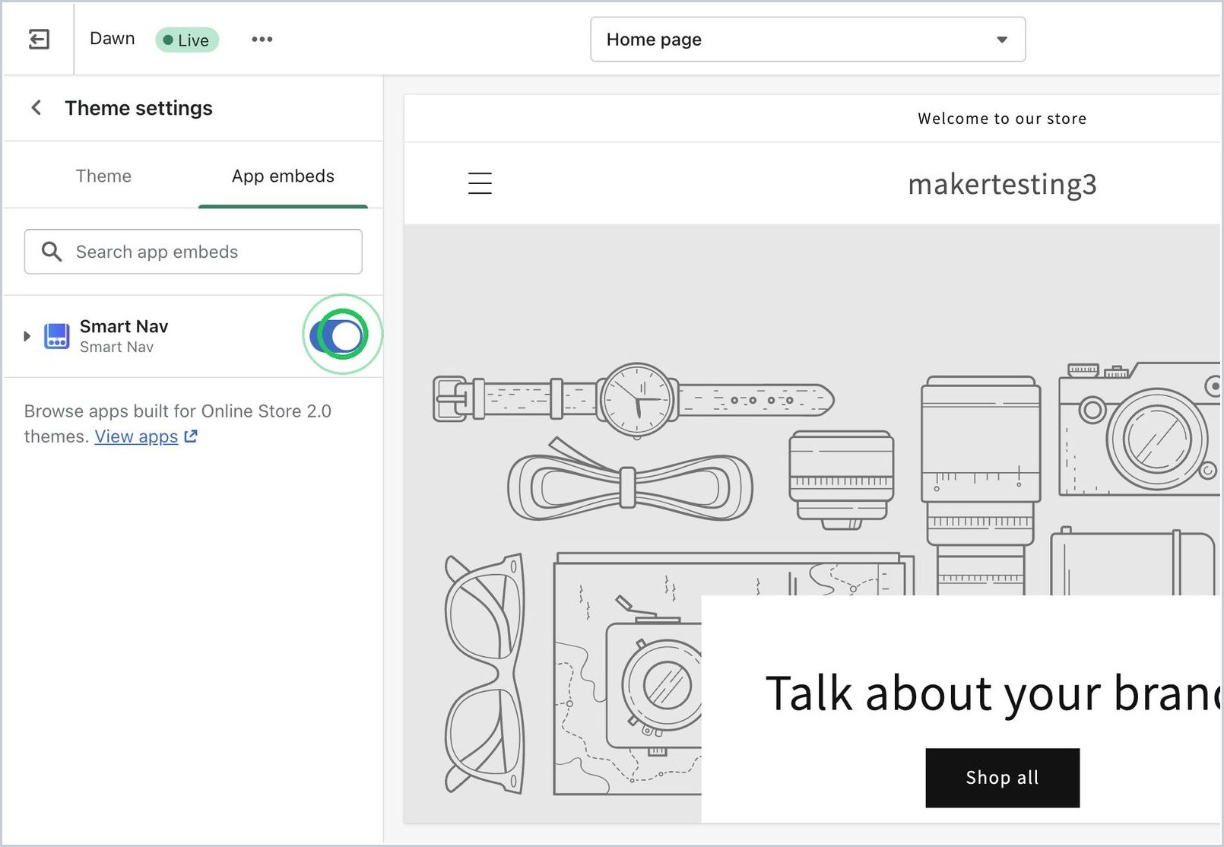Screen dimensions: 1224x847
Task: Click the makertesting3 store name
Action: click(x=1002, y=184)
